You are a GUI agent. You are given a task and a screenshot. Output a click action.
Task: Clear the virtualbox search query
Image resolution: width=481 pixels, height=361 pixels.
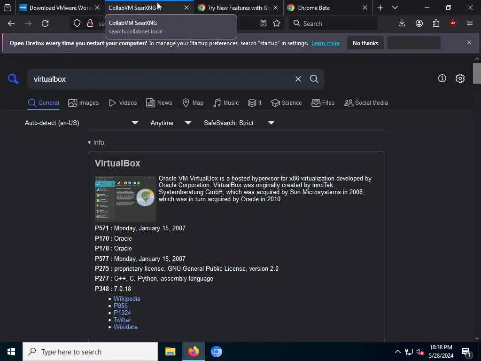(298, 79)
